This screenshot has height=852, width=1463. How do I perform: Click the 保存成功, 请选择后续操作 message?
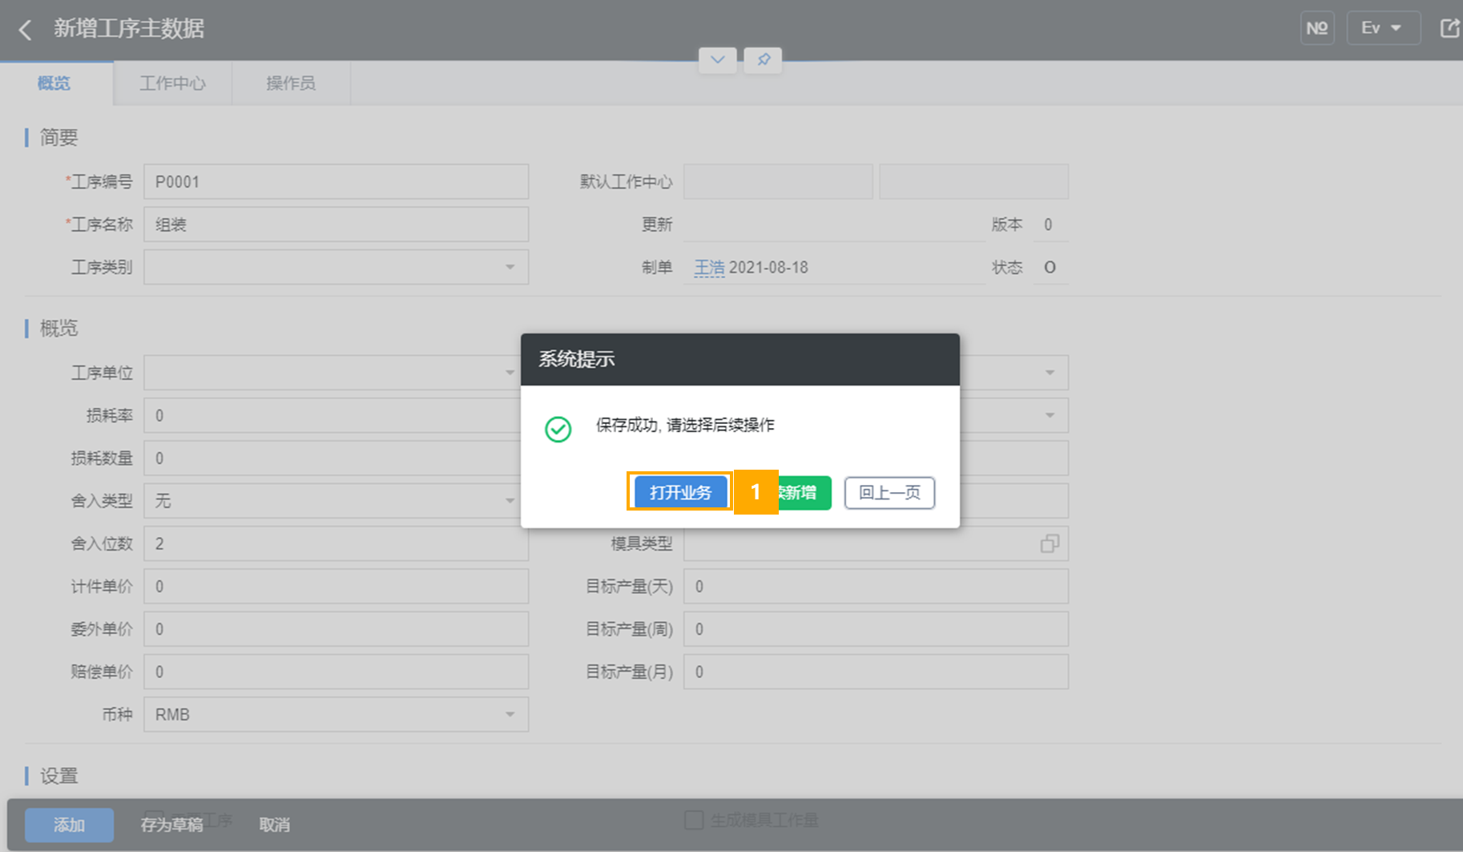coord(685,425)
